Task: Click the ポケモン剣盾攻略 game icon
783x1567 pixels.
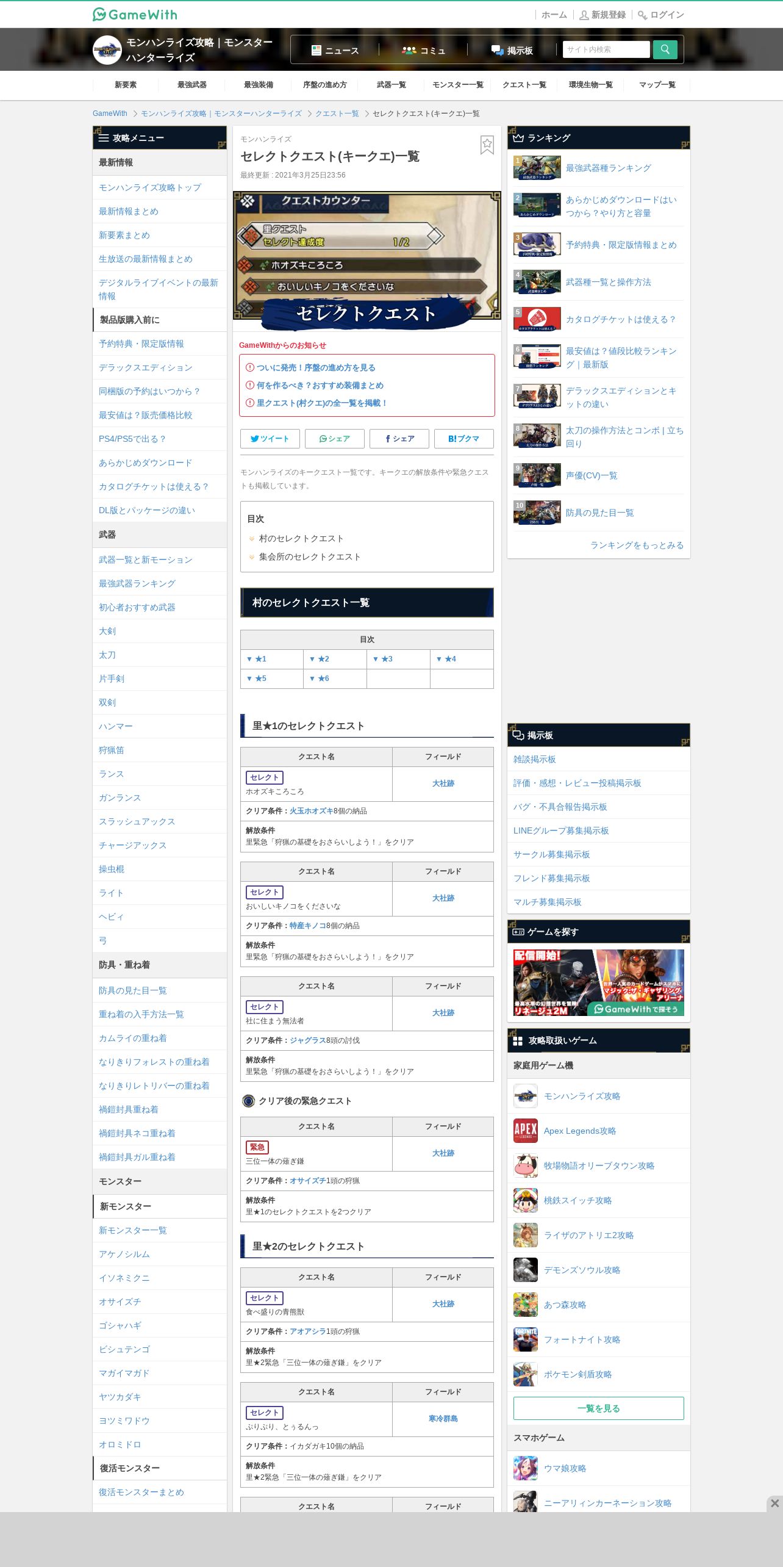Action: pos(526,1374)
